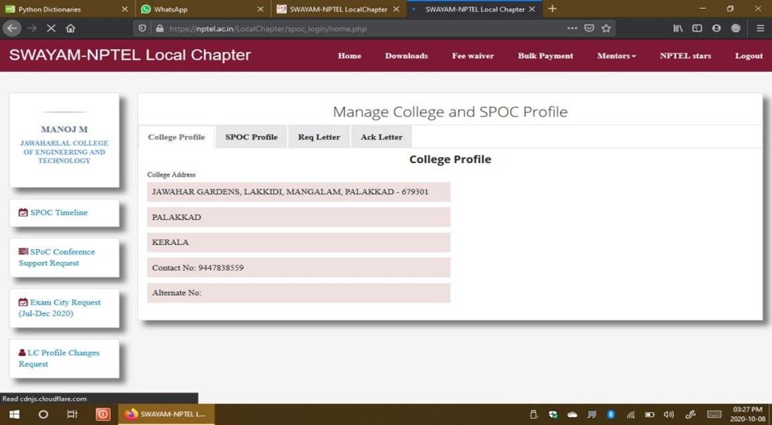Expand the Mentors dropdown menu
772x425 pixels.
click(617, 55)
